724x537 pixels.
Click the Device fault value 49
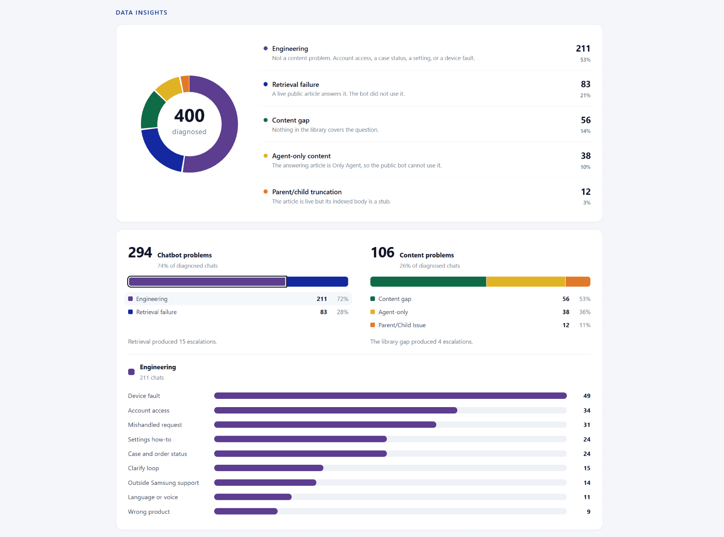click(x=587, y=396)
